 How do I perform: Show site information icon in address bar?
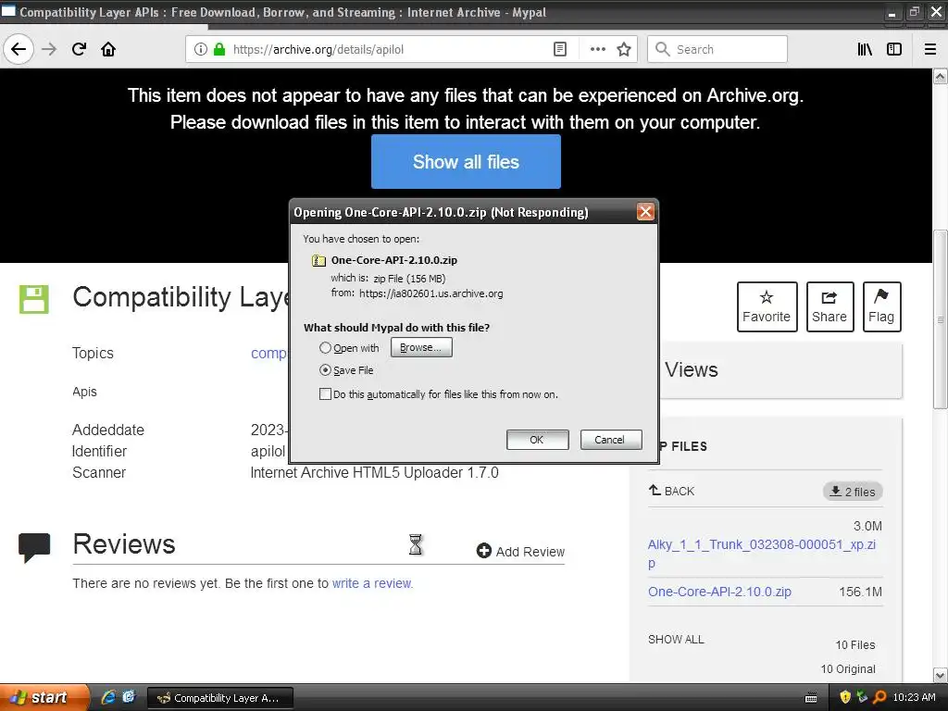[201, 50]
